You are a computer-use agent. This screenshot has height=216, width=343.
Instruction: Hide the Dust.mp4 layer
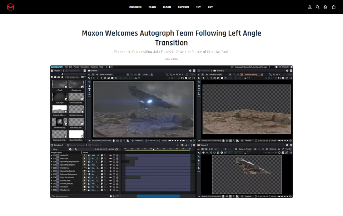click(x=110, y=158)
